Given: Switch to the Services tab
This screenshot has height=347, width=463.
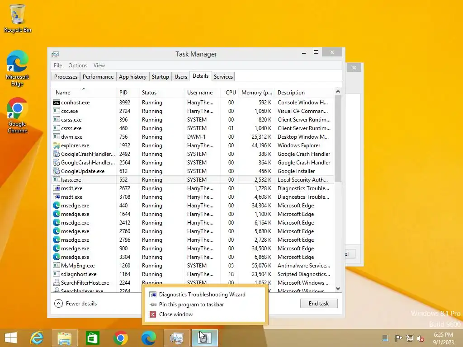Looking at the screenshot, I should (x=223, y=77).
